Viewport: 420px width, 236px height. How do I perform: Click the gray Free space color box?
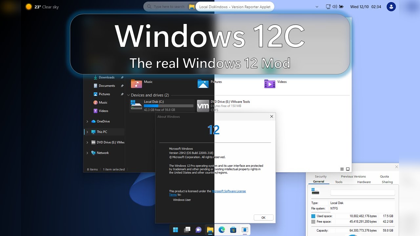coord(313,222)
